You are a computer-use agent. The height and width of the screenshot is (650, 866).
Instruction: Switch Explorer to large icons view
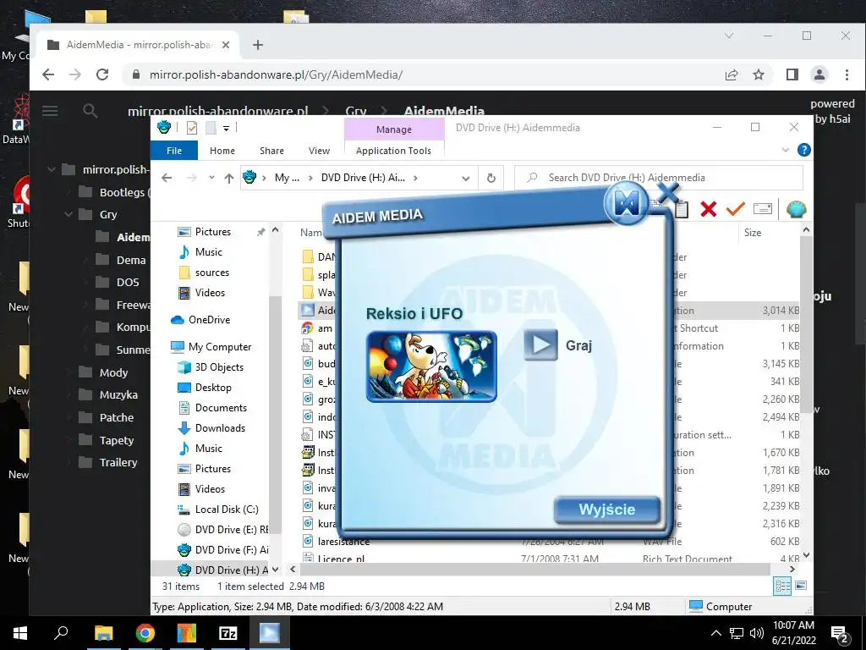801,586
